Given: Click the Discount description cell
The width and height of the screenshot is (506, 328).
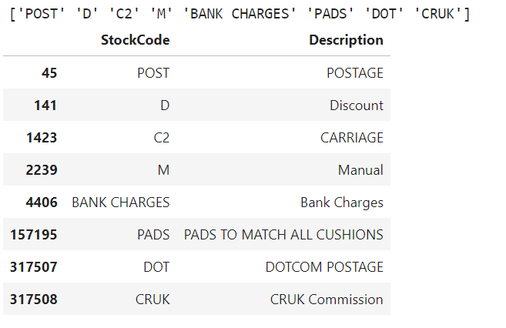Looking at the screenshot, I should [357, 105].
